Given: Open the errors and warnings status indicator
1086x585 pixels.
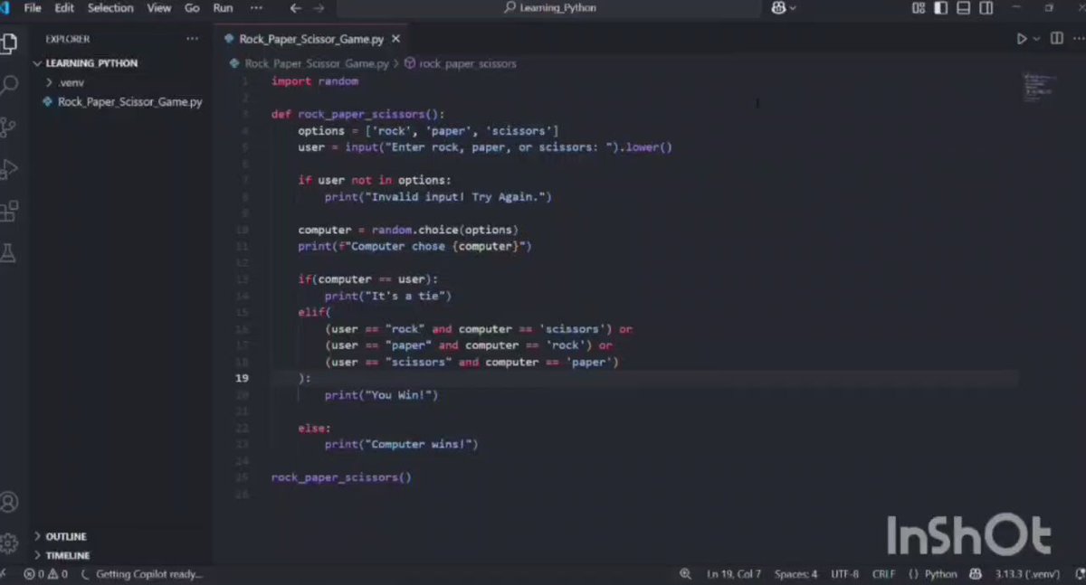Looking at the screenshot, I should [x=46, y=574].
